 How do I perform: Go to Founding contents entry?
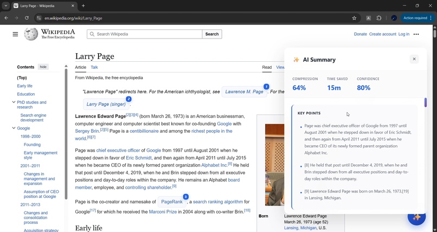(32, 145)
